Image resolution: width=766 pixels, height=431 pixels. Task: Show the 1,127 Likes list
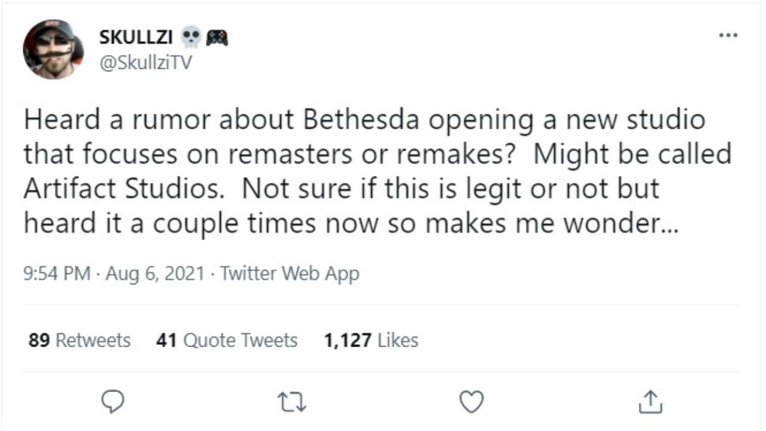(x=371, y=341)
